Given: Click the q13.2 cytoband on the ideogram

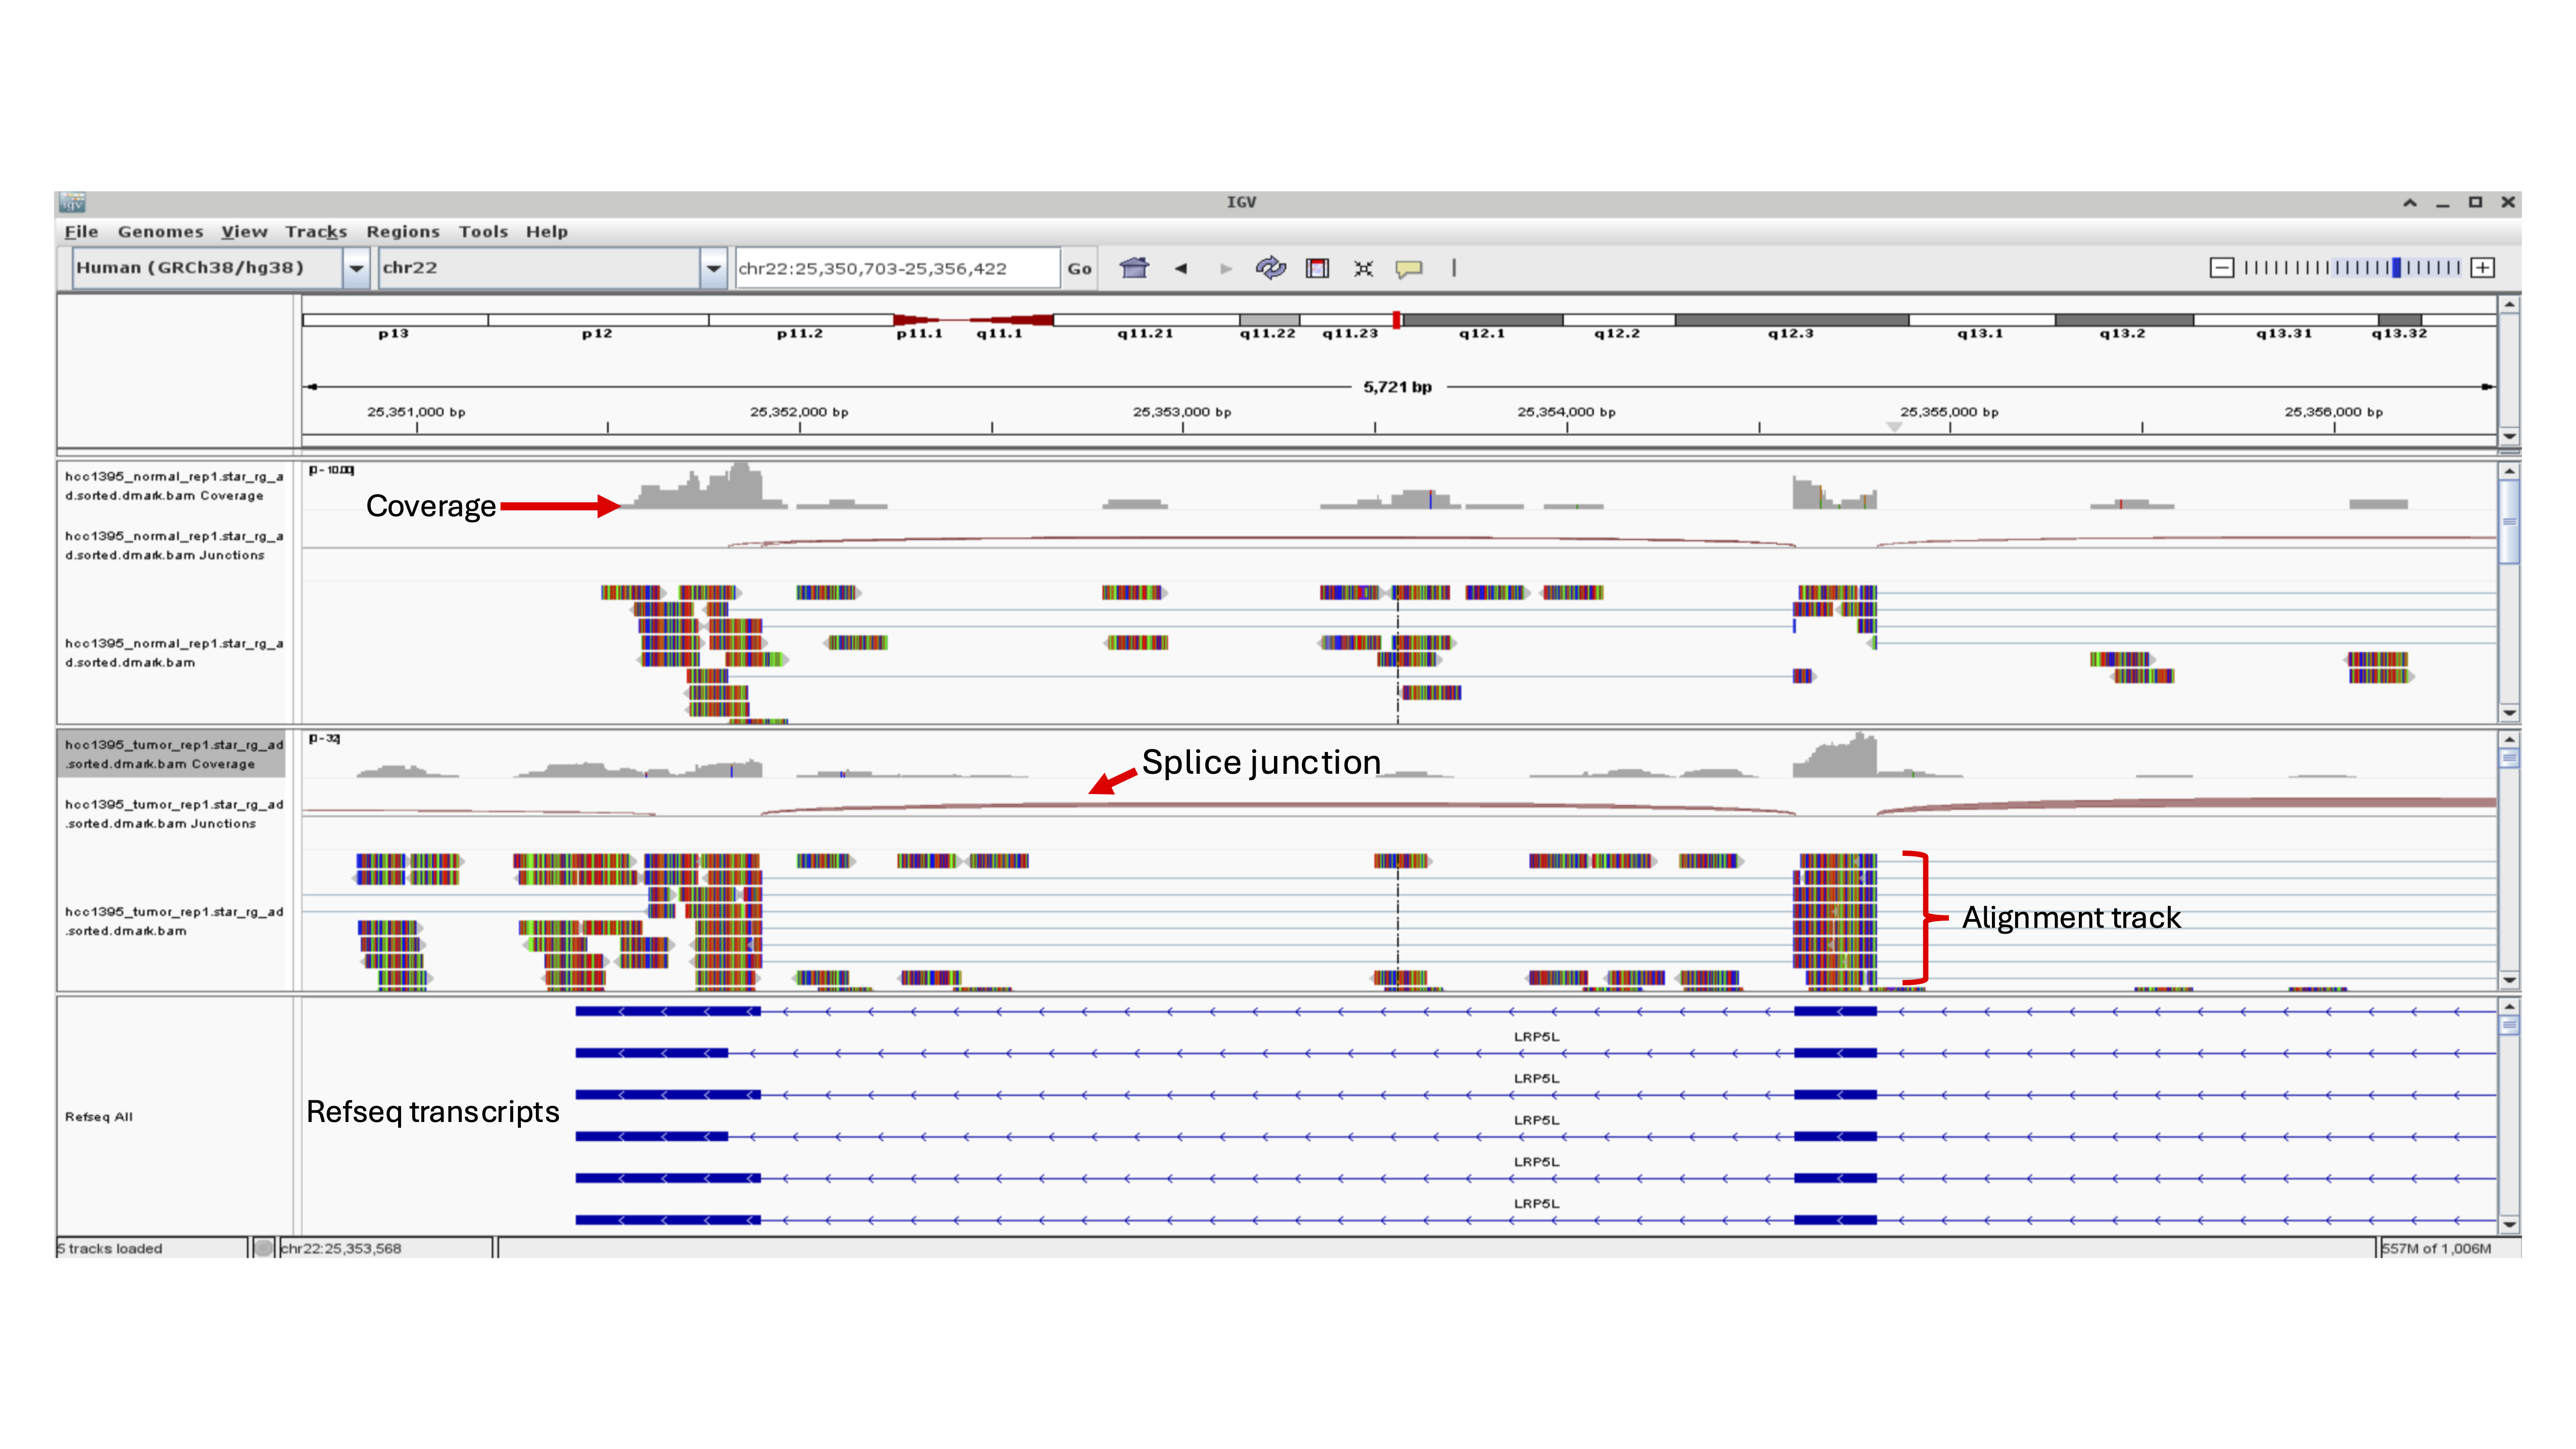Looking at the screenshot, I should pos(2124,320).
